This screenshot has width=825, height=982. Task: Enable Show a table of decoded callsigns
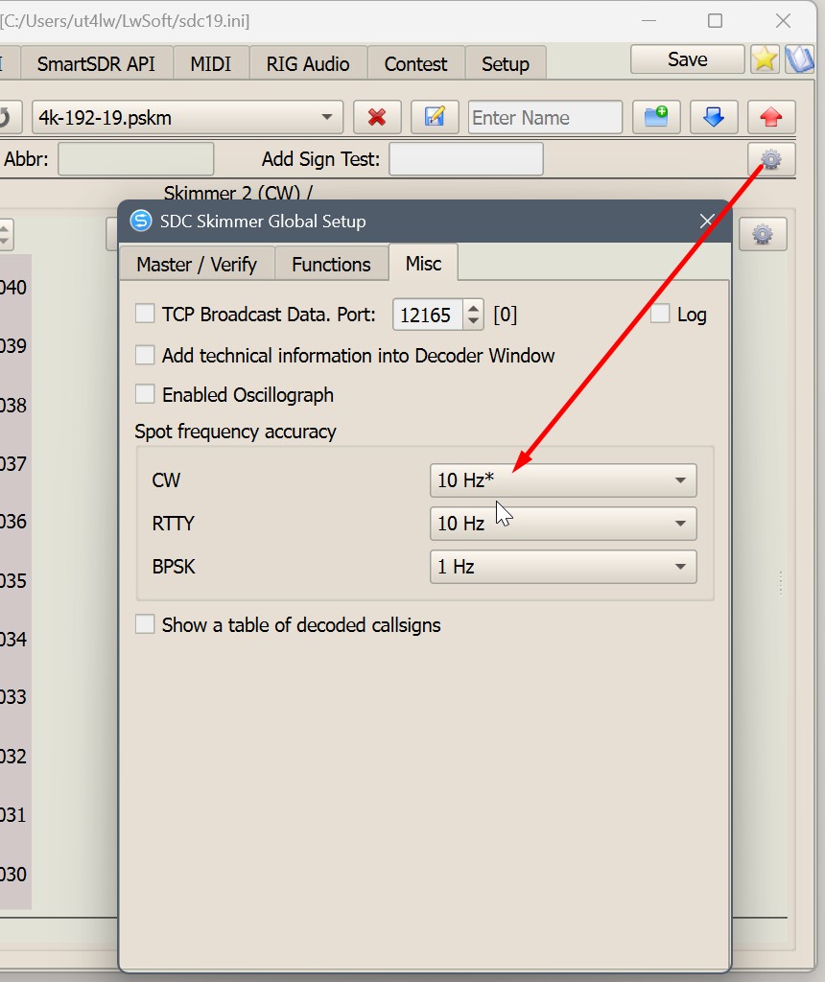coord(145,625)
